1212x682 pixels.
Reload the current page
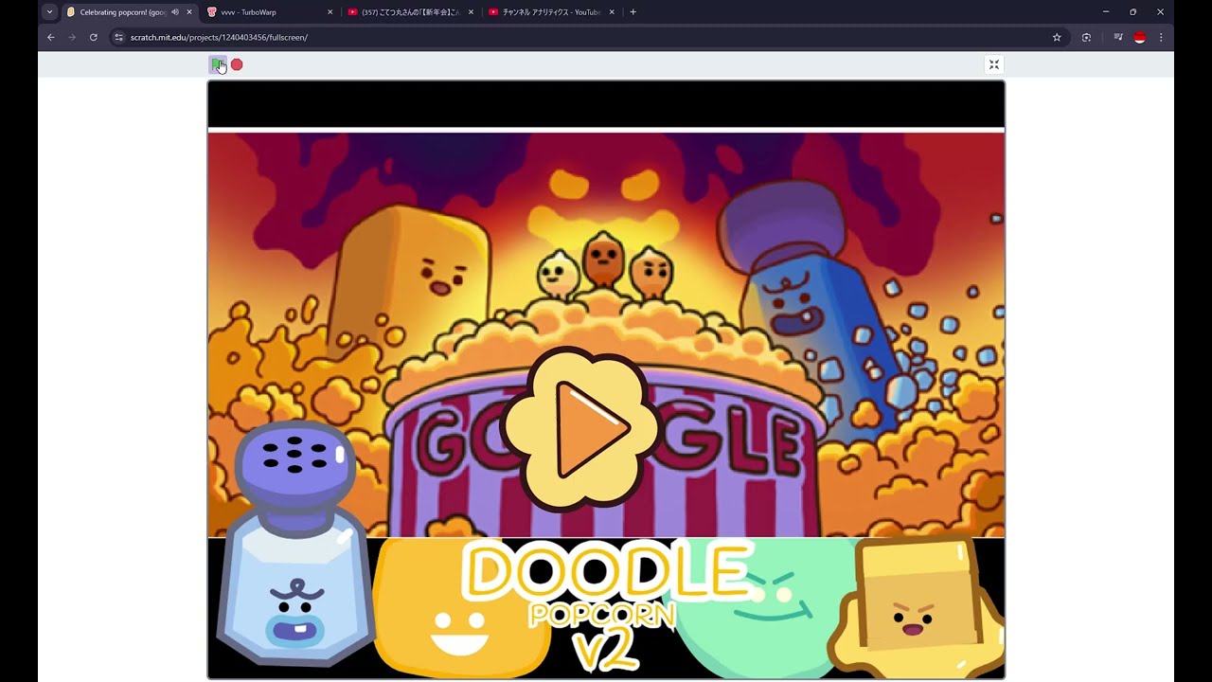coord(94,37)
